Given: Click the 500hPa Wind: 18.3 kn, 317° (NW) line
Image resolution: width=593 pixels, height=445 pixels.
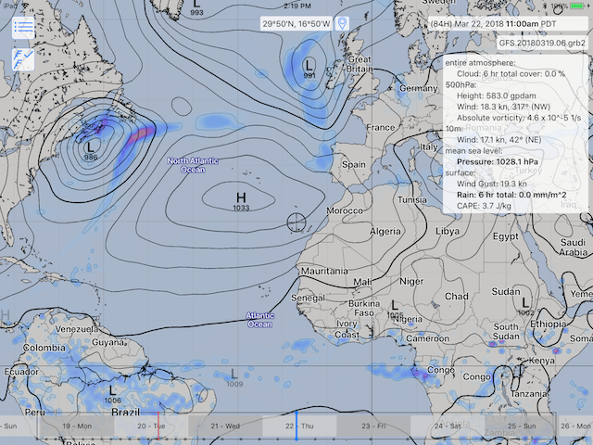Looking at the screenshot, I should coord(503,107).
